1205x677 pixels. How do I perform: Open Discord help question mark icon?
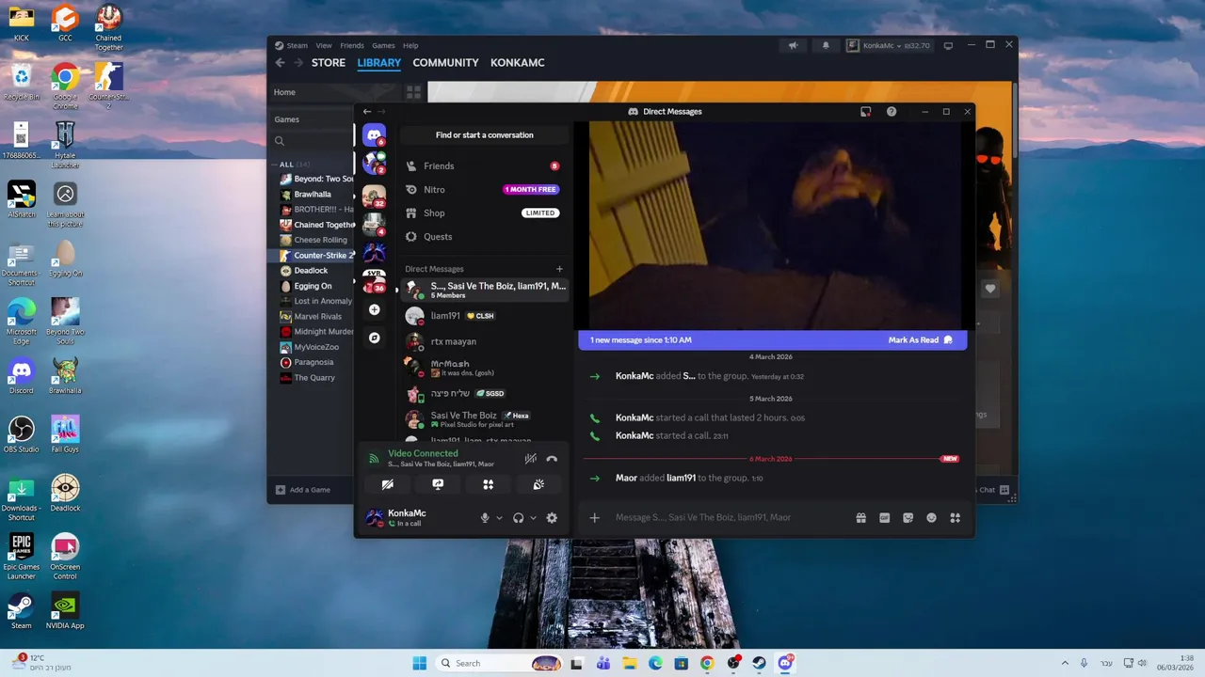coord(892,112)
